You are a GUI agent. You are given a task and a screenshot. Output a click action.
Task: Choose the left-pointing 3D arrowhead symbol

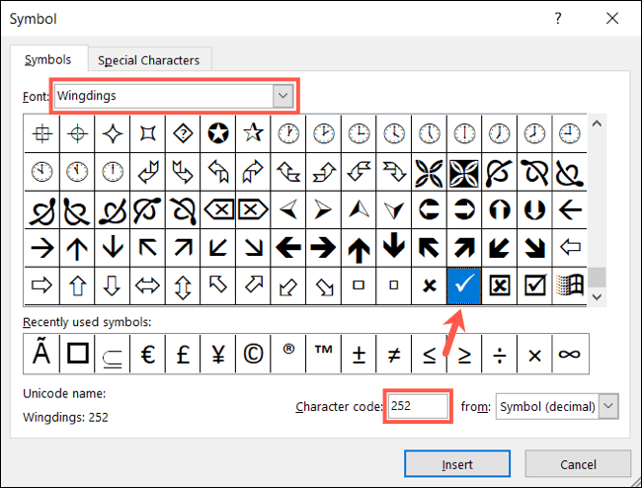coord(288,209)
